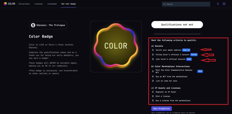Click the soulbound badge note paragraph
This screenshot has width=232, height=114.
click(53, 72)
